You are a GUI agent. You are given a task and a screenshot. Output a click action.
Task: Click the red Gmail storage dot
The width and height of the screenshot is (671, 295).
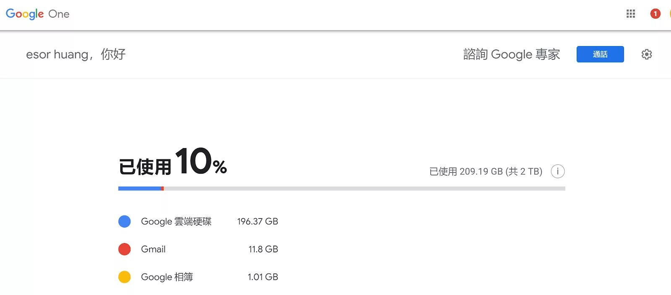[125, 249]
